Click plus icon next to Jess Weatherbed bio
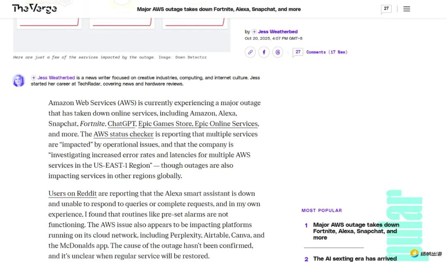The height and width of the screenshot is (262, 447). pos(34,77)
